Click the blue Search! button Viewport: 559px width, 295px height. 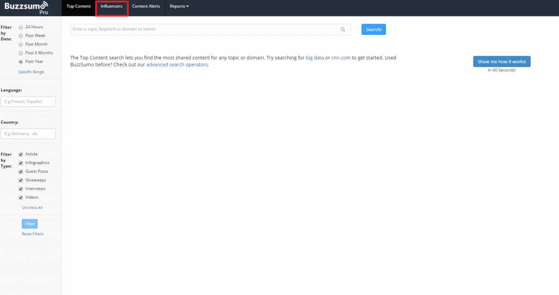373,29
